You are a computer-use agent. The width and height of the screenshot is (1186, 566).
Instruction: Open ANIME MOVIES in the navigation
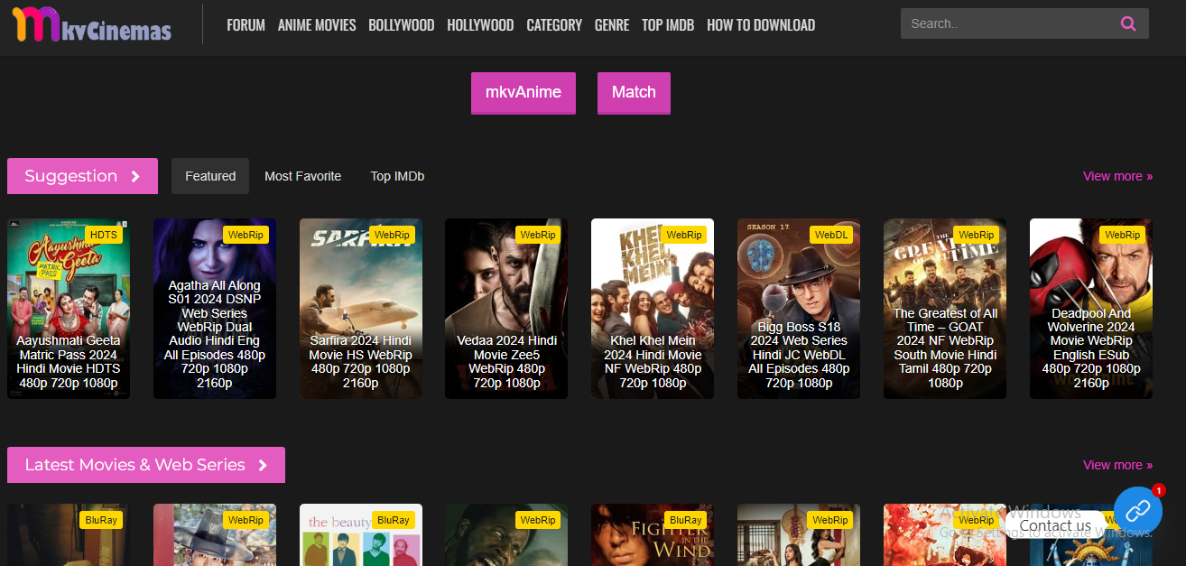click(x=317, y=25)
